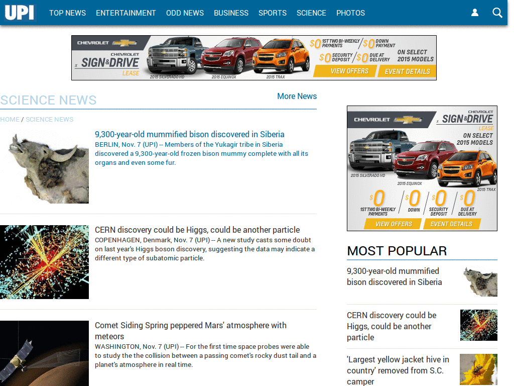
Task: Select Business in the navigation bar
Action: (231, 13)
